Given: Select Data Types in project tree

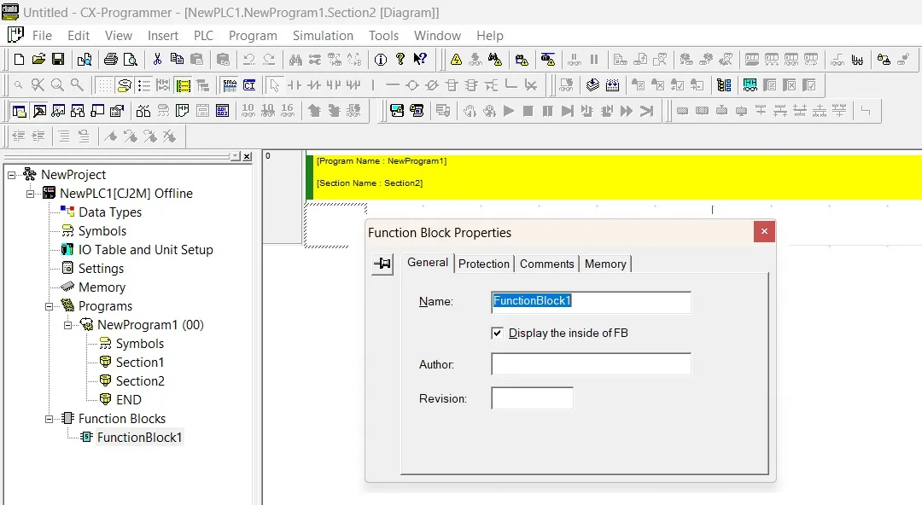Looking at the screenshot, I should pyautogui.click(x=110, y=212).
